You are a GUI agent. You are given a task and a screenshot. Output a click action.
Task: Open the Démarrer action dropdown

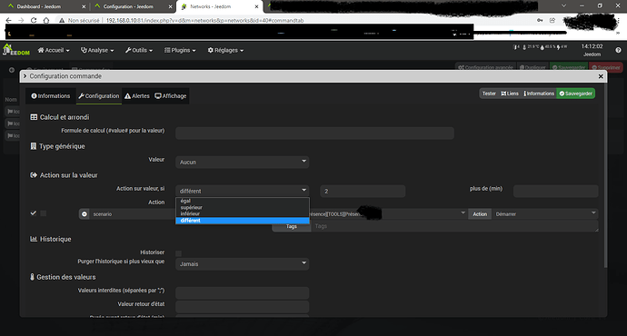point(545,214)
